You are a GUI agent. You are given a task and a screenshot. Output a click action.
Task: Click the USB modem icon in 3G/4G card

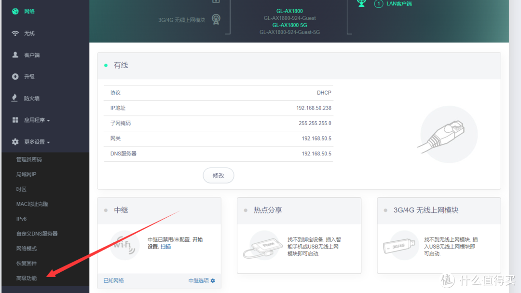(402, 245)
